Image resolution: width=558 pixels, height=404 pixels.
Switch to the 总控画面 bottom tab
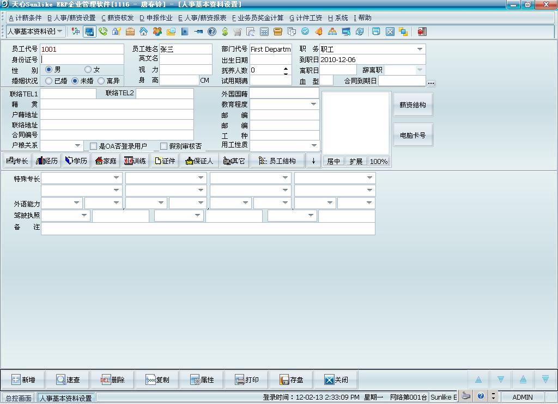(19, 398)
